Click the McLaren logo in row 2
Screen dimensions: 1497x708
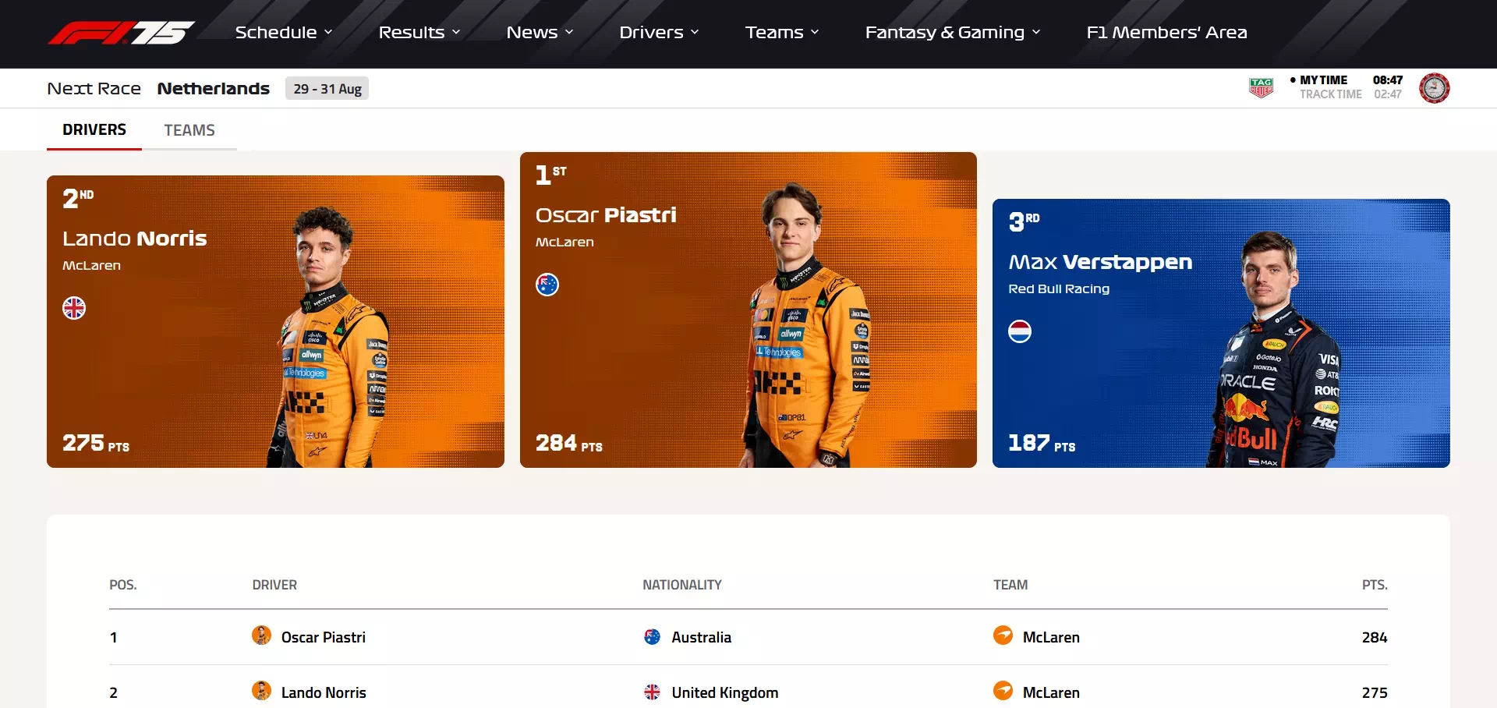(1003, 691)
